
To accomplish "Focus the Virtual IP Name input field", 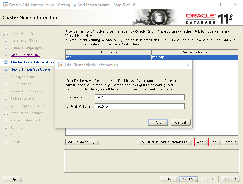I will click(x=139, y=106).
